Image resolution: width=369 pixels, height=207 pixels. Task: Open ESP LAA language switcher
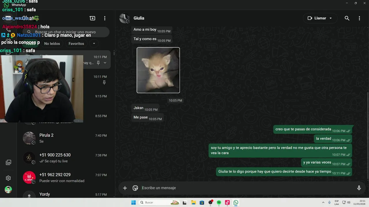(x=337, y=202)
